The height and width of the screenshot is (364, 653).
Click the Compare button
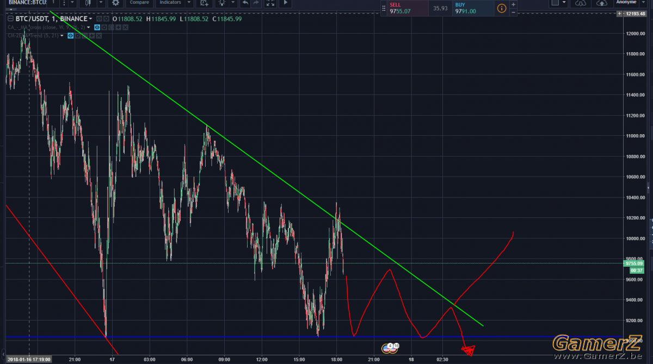tap(139, 3)
